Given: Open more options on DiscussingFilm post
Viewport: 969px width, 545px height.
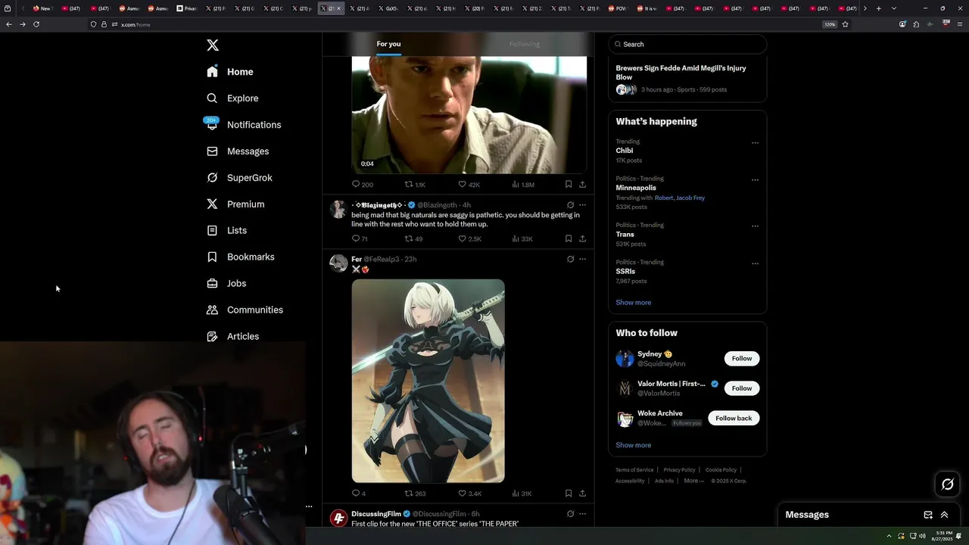Looking at the screenshot, I should click(582, 514).
